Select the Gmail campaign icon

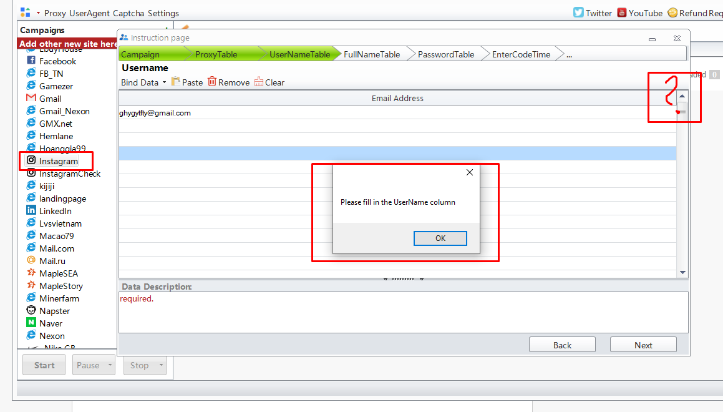[31, 99]
